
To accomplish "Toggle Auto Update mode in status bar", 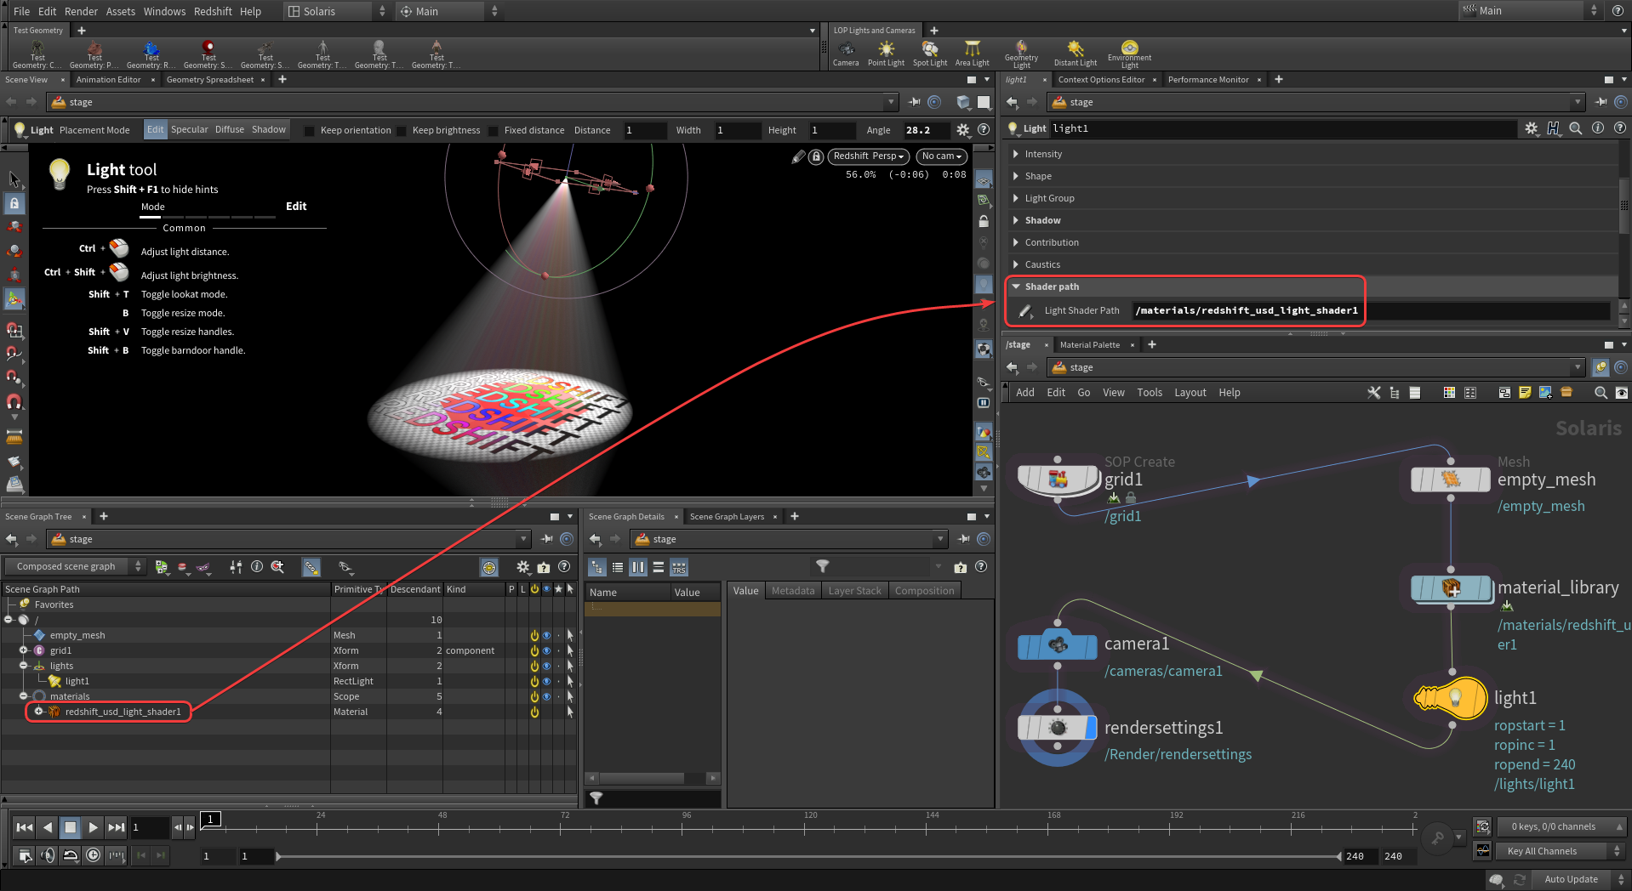I will 1578,879.
